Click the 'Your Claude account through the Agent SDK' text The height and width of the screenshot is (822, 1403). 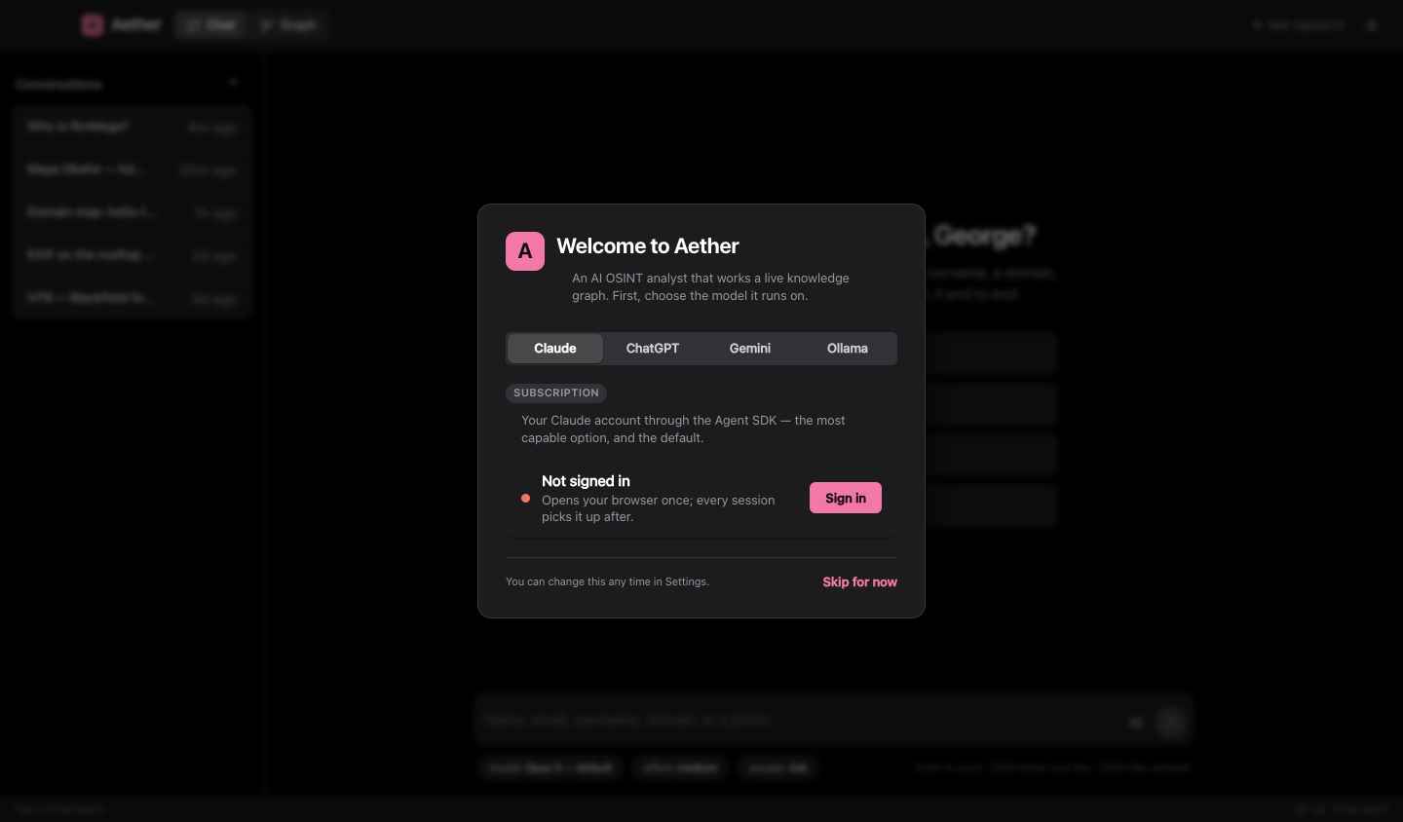click(683, 430)
